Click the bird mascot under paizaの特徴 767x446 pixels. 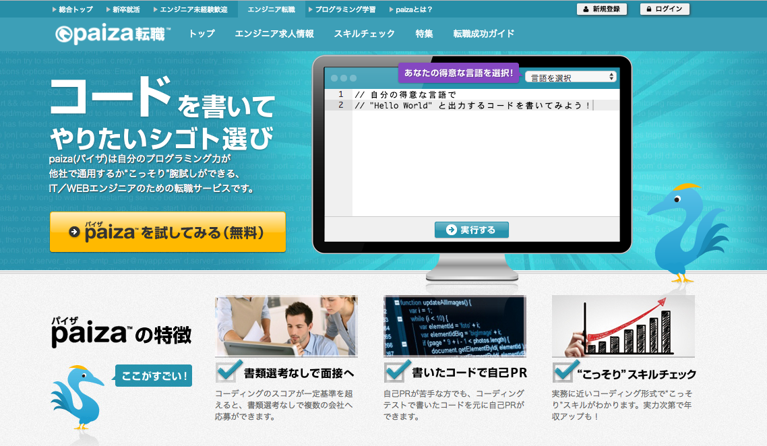tap(78, 397)
